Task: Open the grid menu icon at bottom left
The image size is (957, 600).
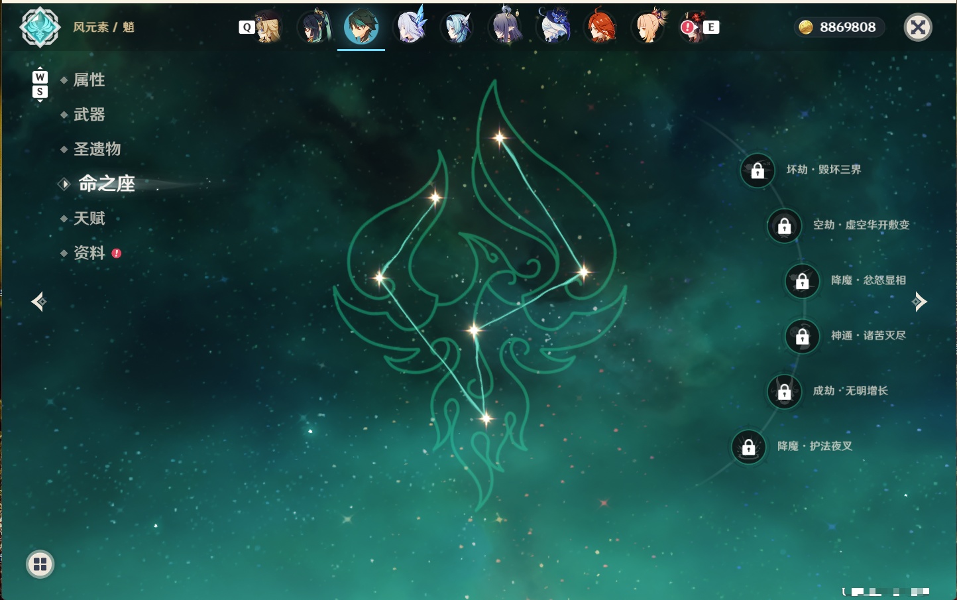Action: pos(40,564)
